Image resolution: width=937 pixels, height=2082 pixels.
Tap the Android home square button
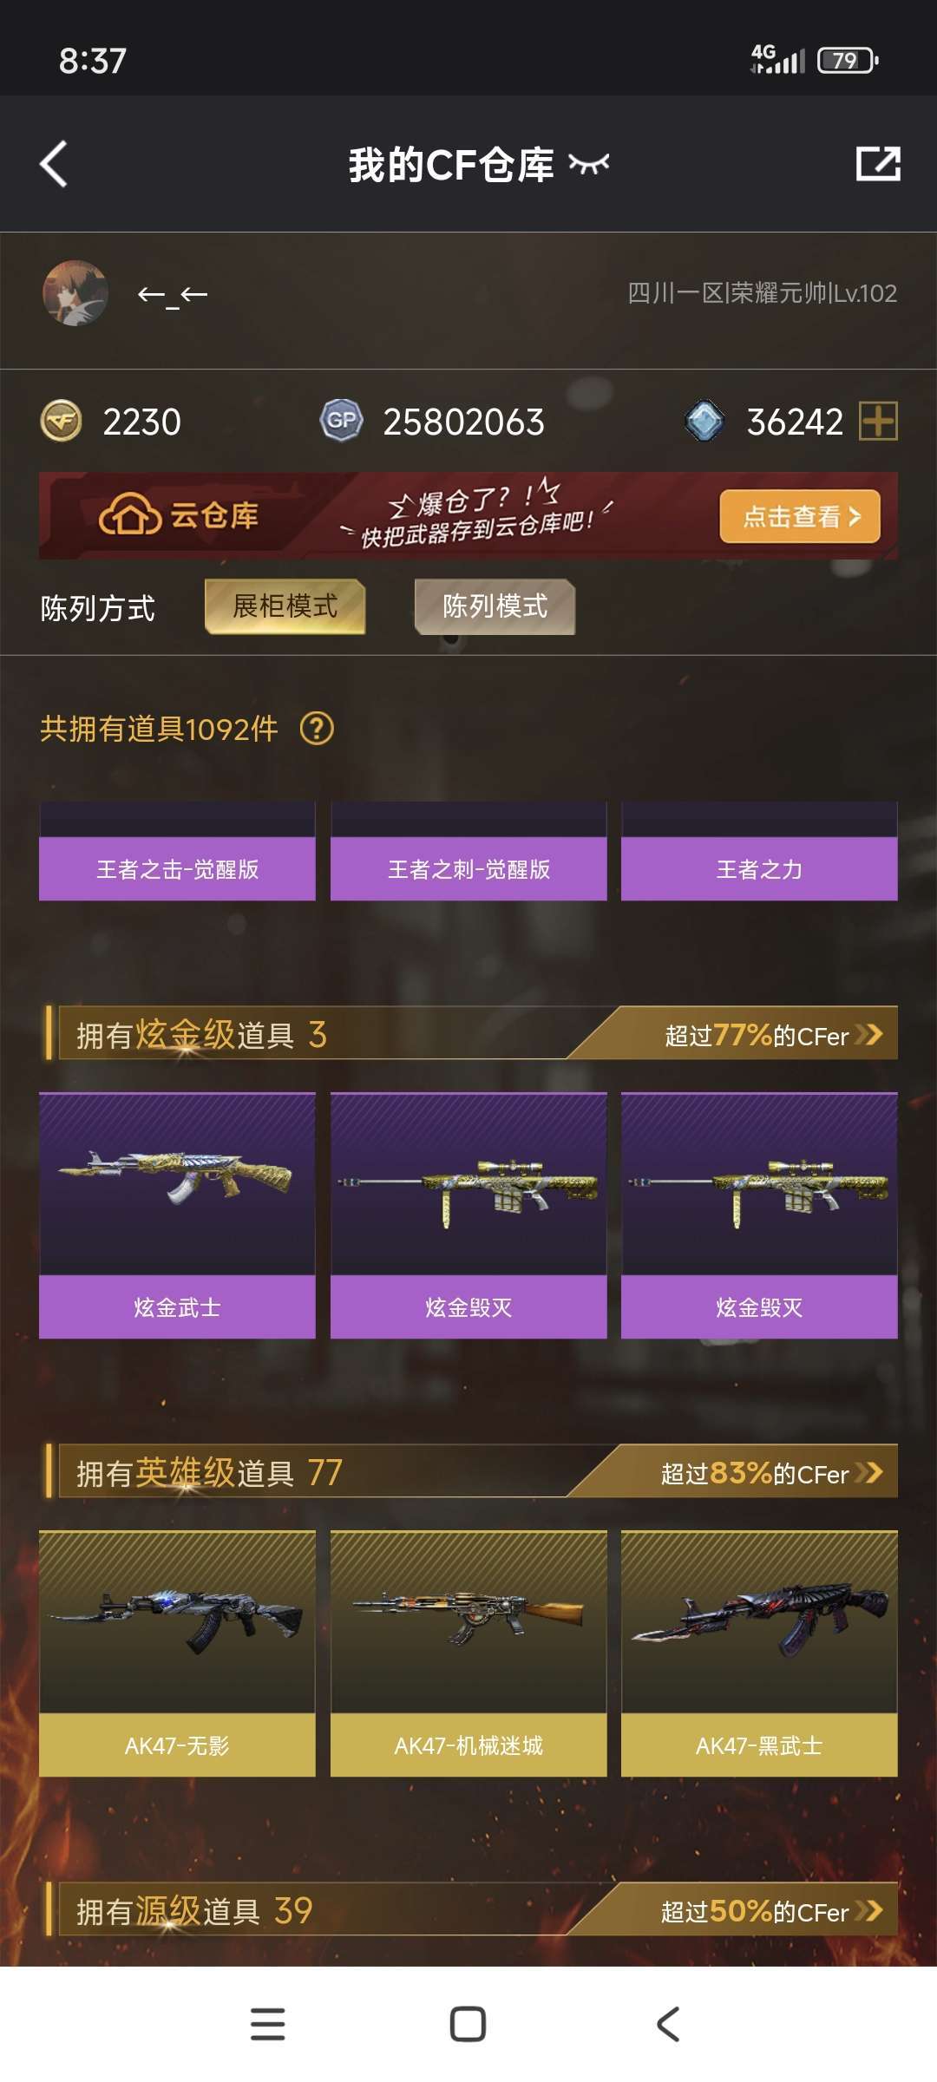click(468, 2025)
